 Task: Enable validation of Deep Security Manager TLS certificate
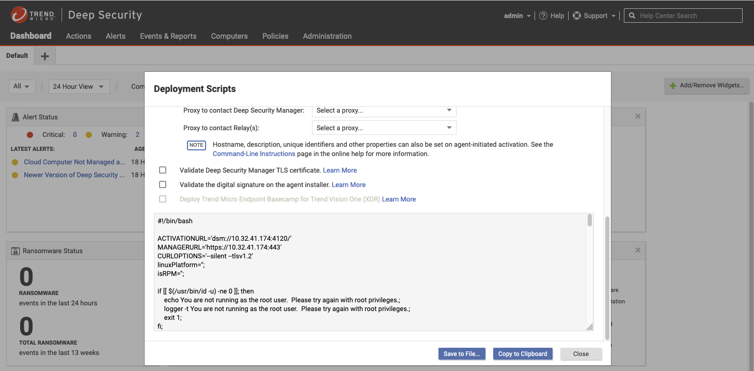click(163, 169)
